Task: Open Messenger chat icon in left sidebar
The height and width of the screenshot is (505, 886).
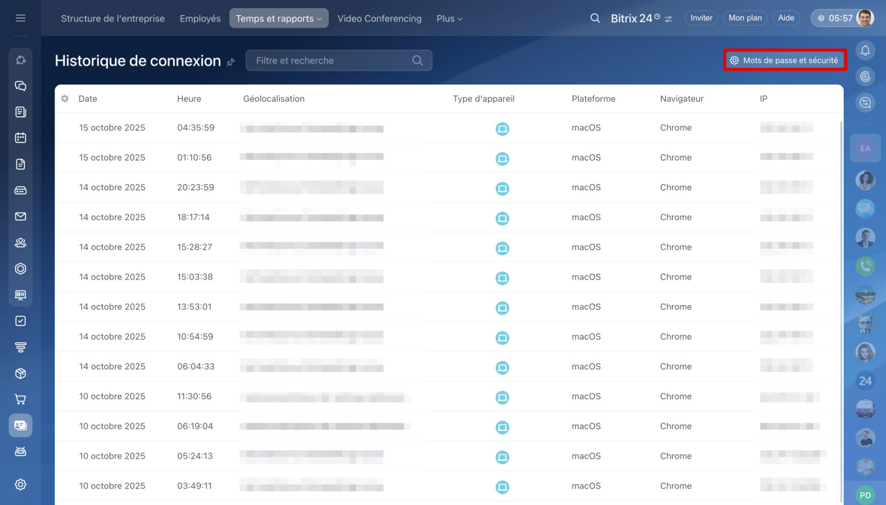Action: point(20,86)
